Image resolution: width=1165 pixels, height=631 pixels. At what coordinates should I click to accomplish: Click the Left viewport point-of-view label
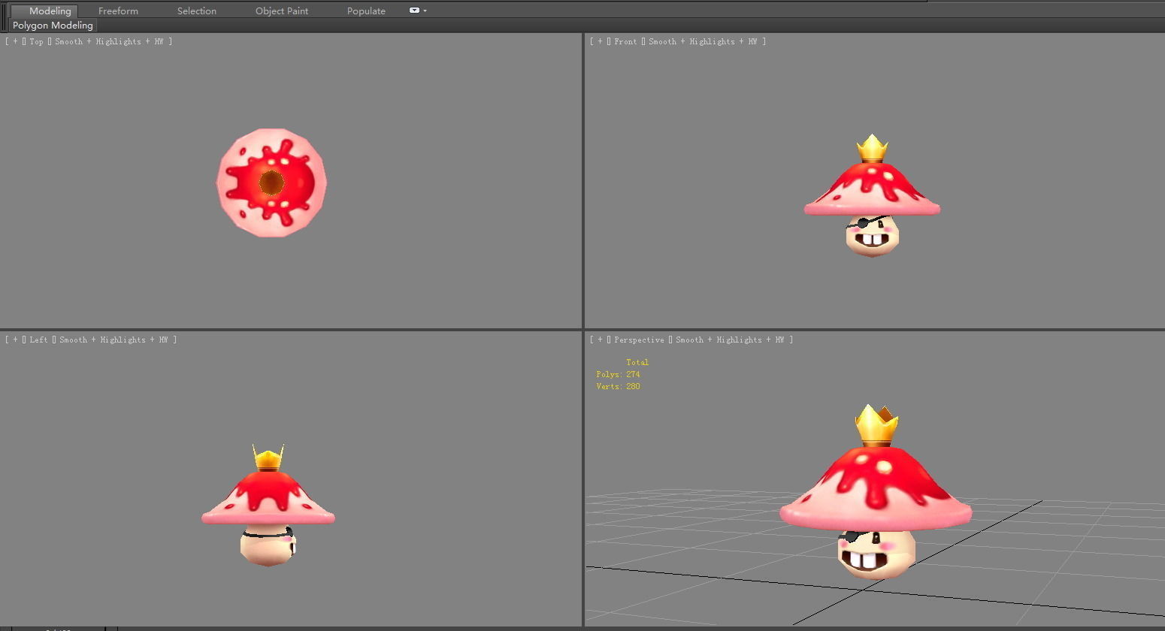pos(38,340)
